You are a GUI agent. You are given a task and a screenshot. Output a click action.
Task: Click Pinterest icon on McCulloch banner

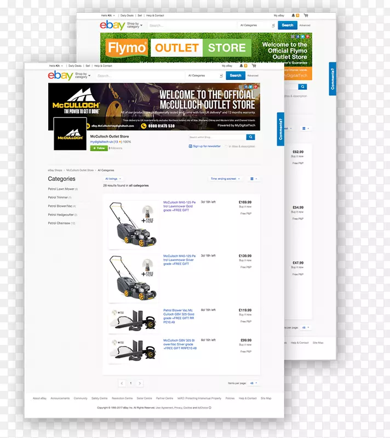point(255,87)
